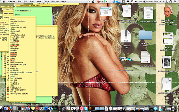179x112 pixels.
Task: Click 'body language' line in sticky note
Action: point(16,78)
